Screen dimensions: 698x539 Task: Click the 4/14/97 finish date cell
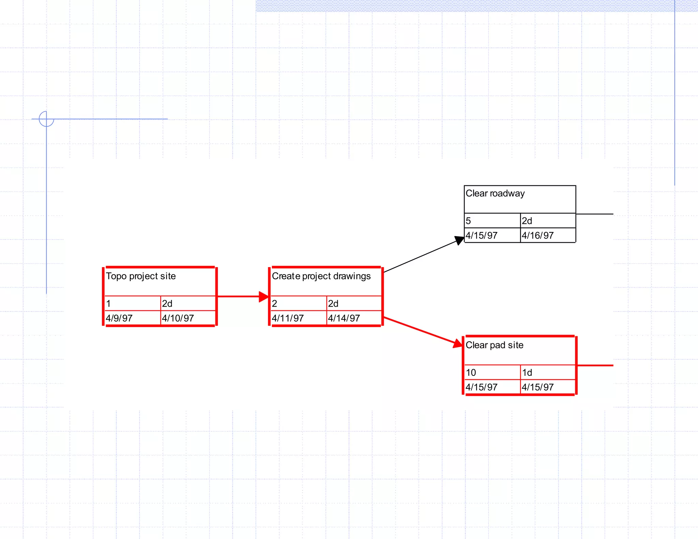pos(354,318)
